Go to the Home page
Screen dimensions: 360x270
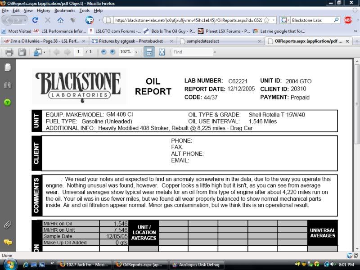coord(60,20)
